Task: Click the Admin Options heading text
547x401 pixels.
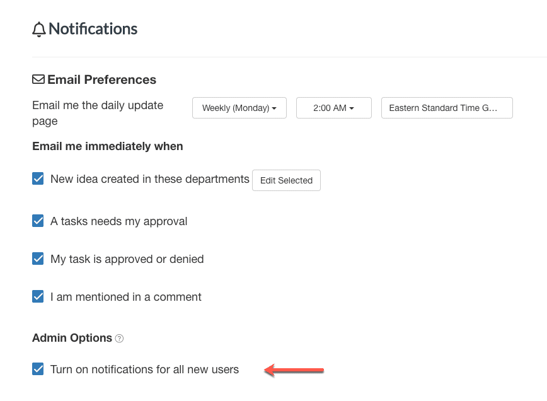Action: [x=72, y=338]
